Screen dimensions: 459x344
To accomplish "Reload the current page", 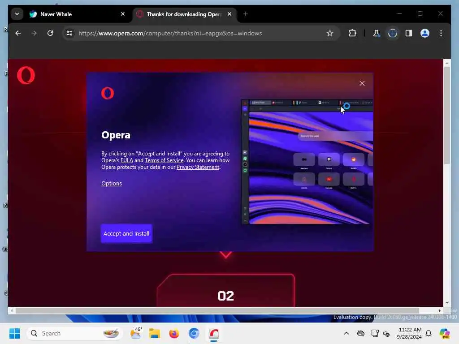I will tap(50, 33).
